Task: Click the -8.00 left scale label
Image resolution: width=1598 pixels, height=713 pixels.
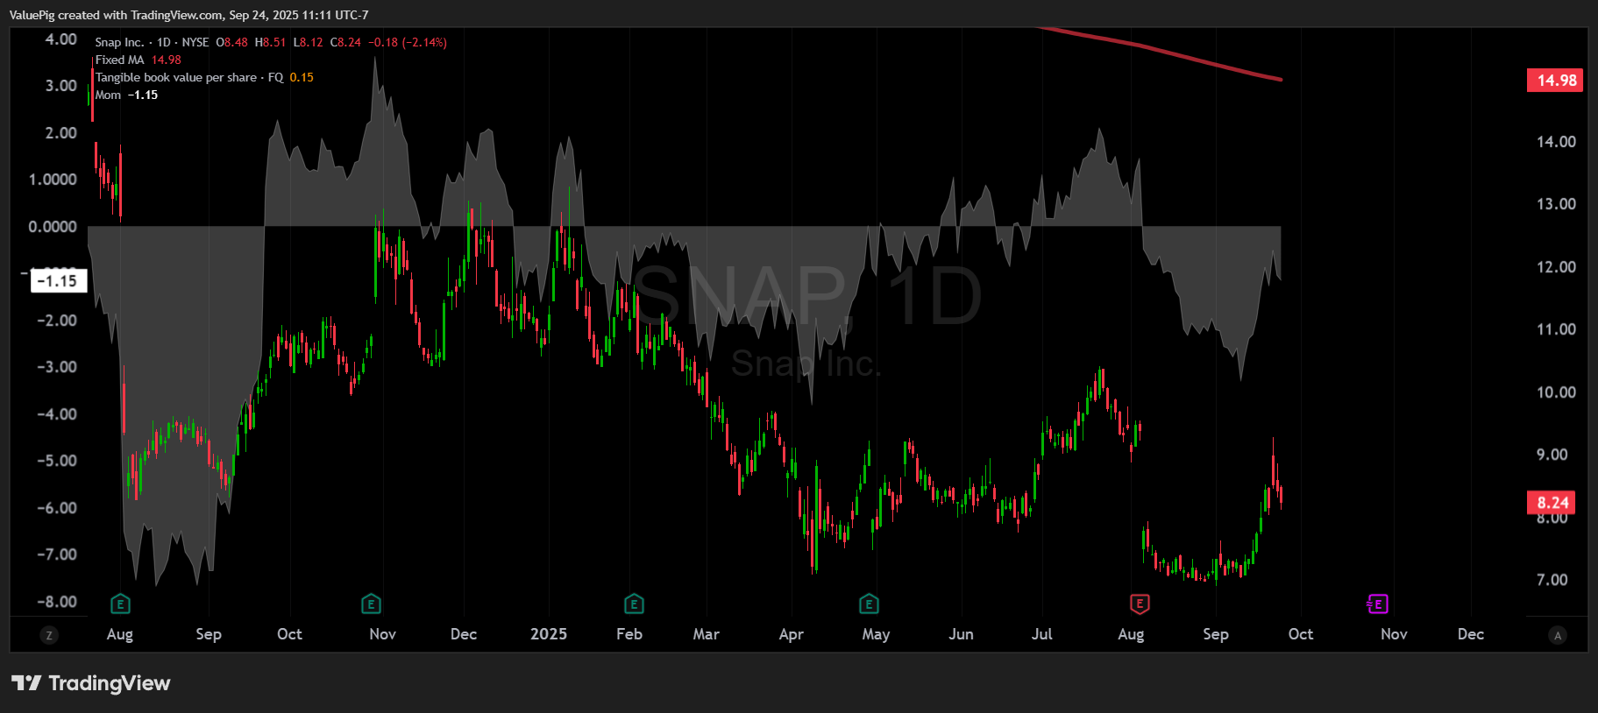Action: point(57,602)
